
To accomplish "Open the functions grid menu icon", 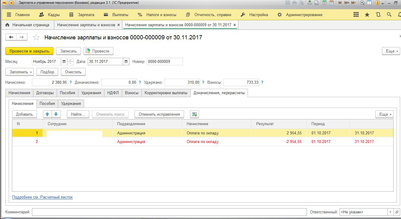I will coord(356,15).
